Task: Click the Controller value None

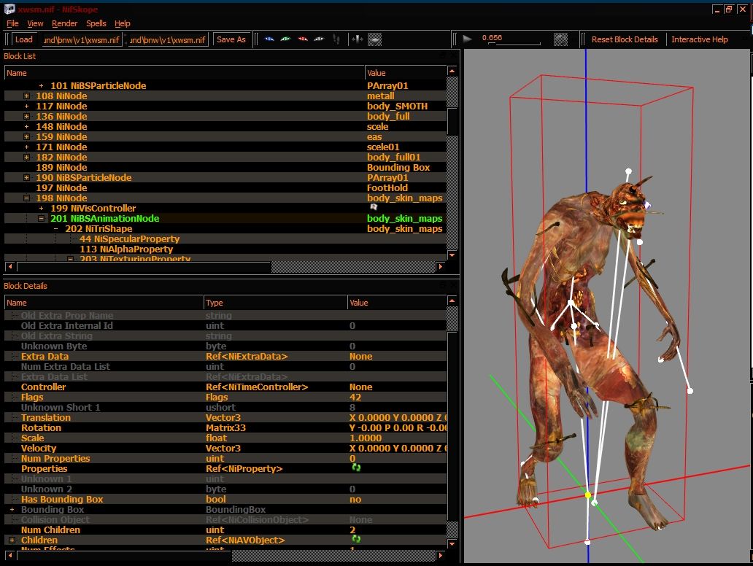Action: (x=360, y=387)
